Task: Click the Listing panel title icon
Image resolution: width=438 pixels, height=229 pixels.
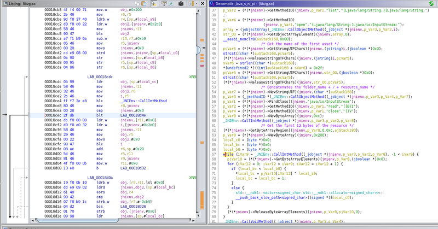Action: coord(5,4)
